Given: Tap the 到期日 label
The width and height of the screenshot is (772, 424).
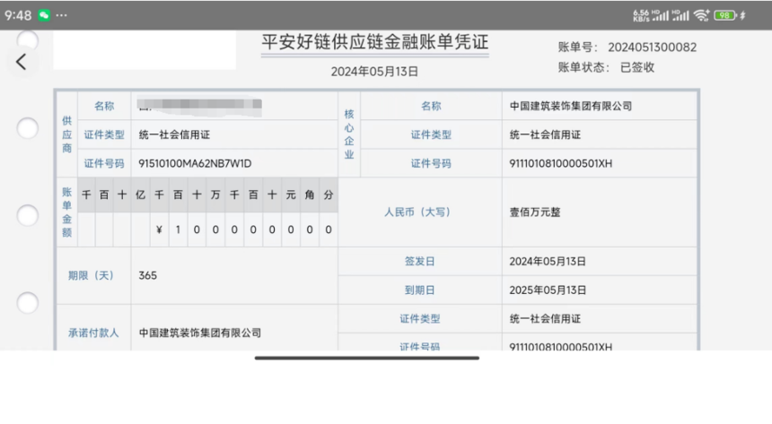Looking at the screenshot, I should (419, 290).
